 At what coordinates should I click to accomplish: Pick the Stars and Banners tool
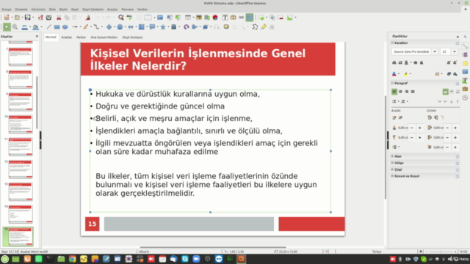click(x=163, y=27)
